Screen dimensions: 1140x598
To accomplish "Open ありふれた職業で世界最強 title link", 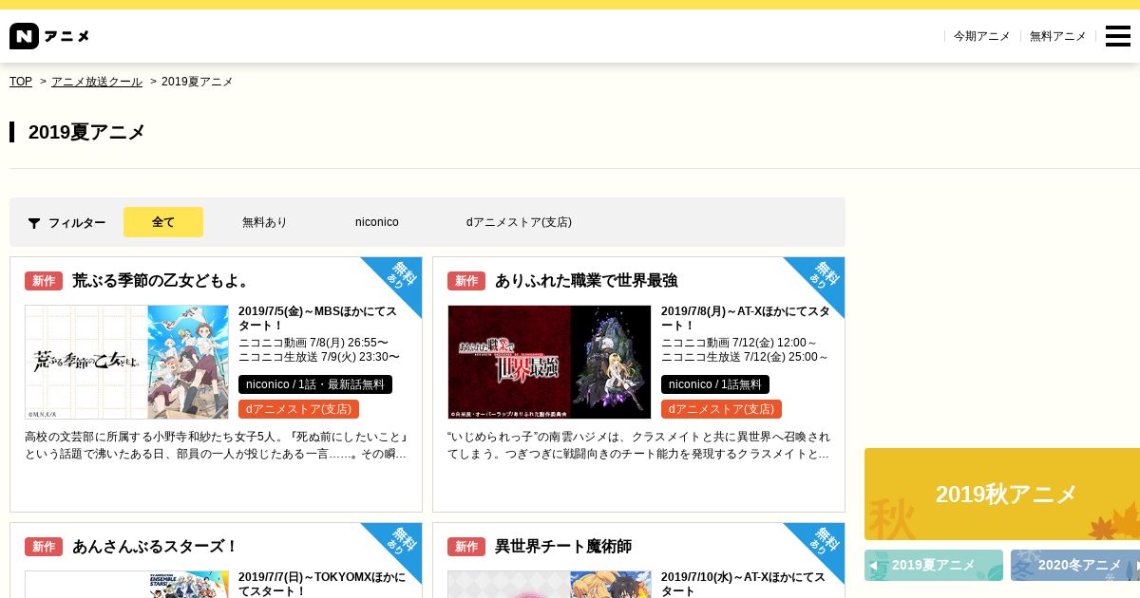I will 586,281.
